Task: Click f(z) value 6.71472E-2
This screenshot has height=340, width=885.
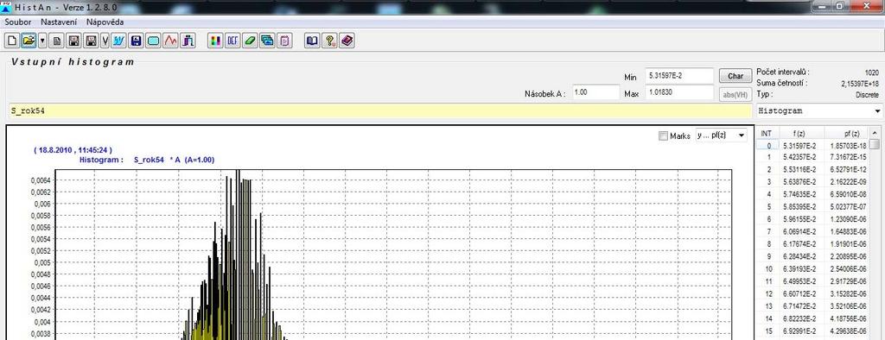Action: click(799, 305)
